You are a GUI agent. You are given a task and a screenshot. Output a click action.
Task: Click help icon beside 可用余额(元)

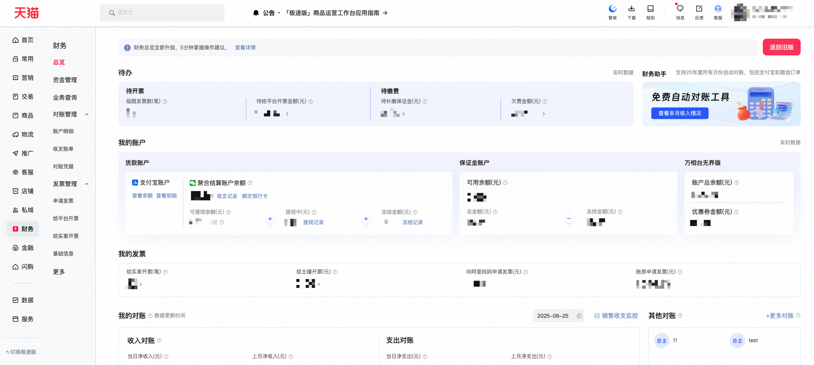click(505, 183)
